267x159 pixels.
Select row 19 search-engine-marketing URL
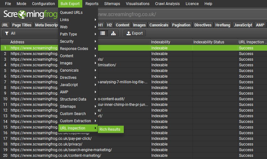pos(61,150)
